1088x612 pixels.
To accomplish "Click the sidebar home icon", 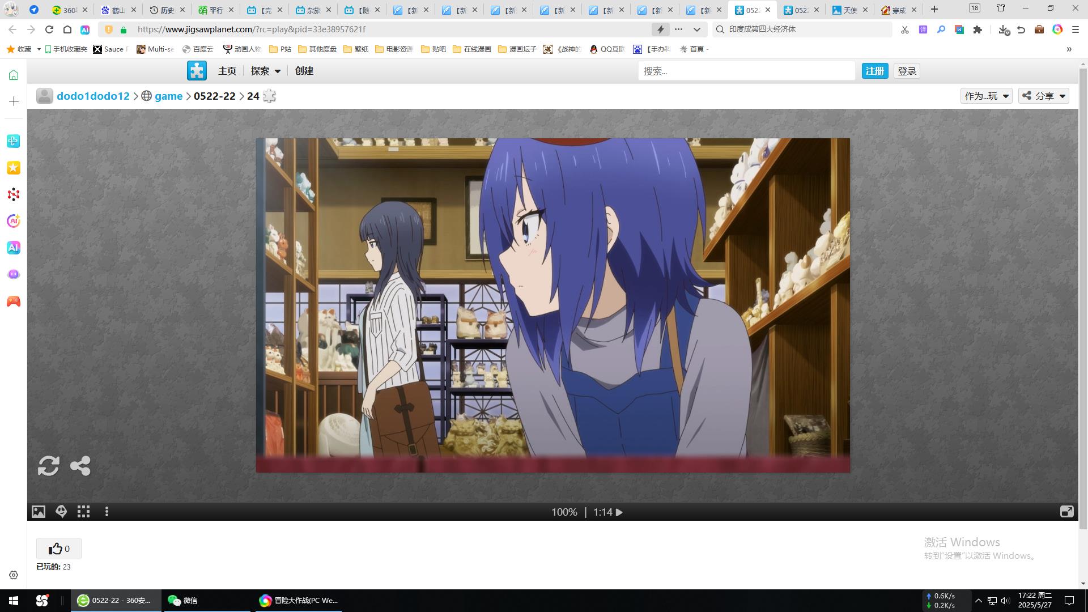I will click(14, 75).
